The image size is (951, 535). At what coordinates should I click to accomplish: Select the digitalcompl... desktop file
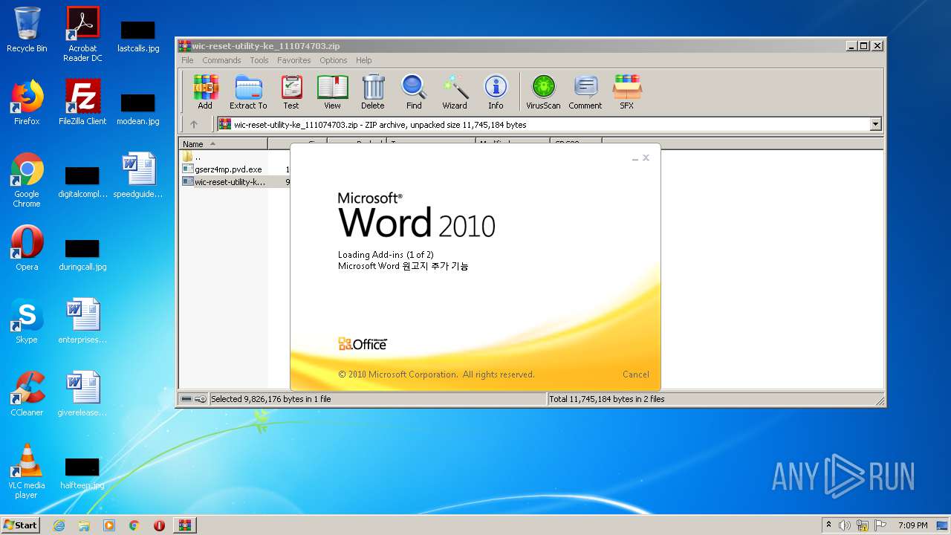82,181
